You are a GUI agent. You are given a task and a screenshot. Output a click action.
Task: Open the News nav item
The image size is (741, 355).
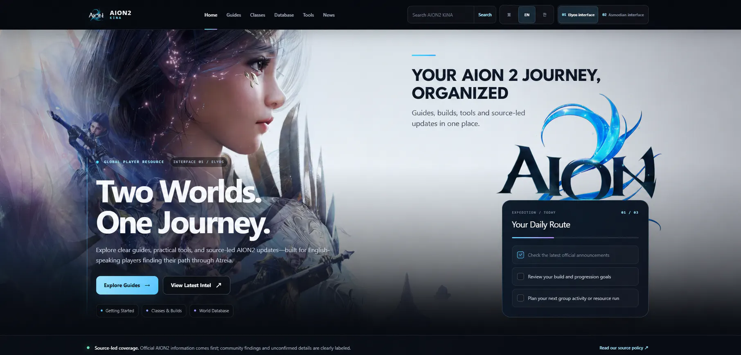(x=329, y=15)
